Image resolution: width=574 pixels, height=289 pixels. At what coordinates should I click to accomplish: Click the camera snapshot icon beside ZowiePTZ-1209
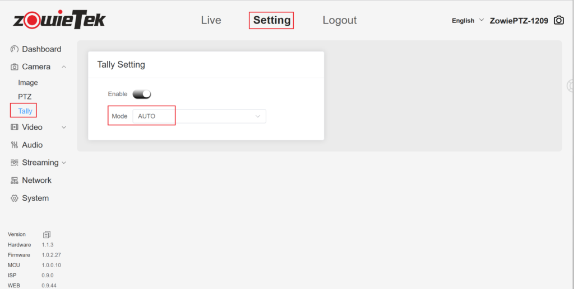(x=559, y=21)
